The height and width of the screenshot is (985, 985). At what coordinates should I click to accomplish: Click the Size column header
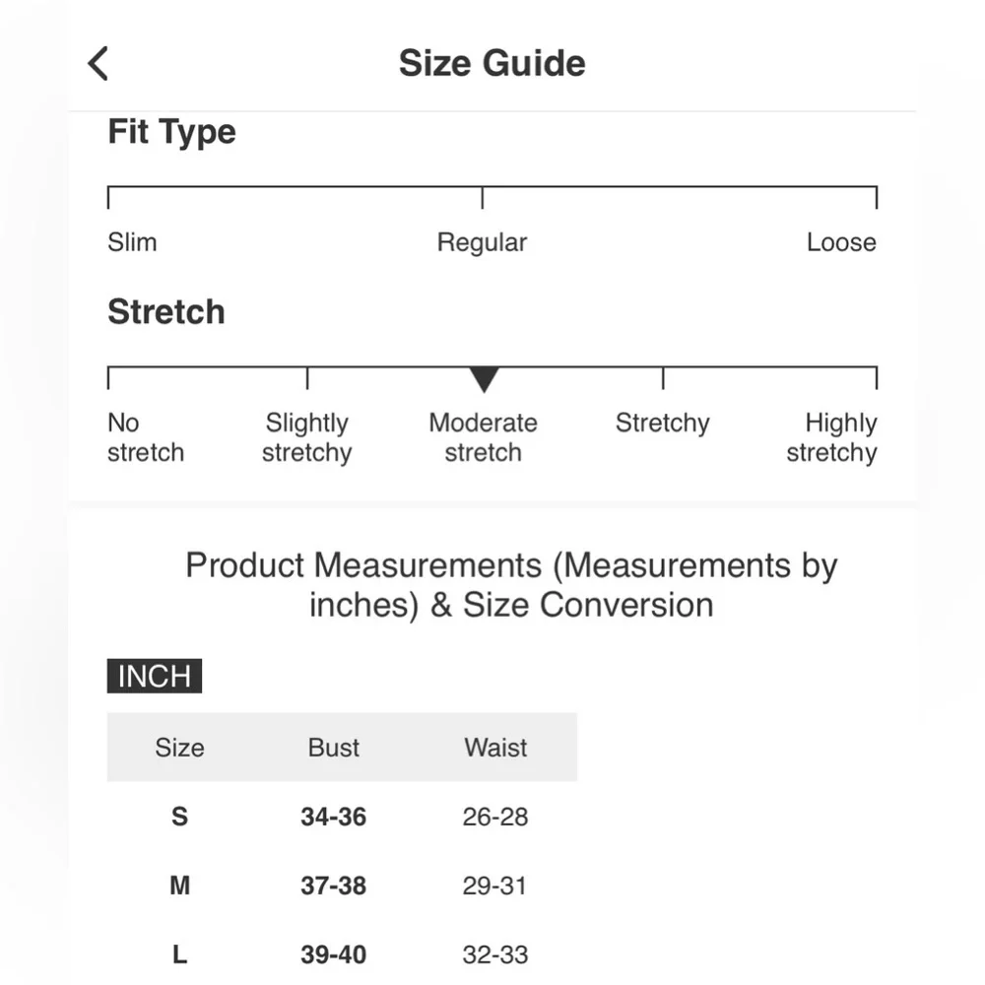tap(179, 748)
